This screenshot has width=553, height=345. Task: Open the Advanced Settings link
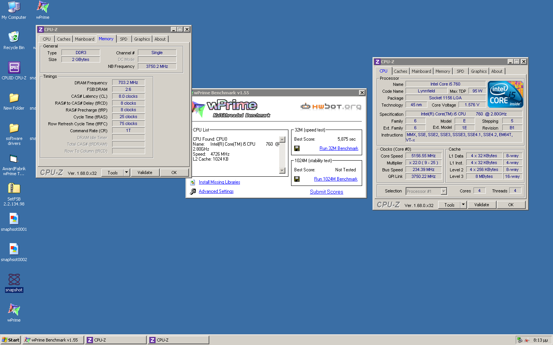point(216,191)
